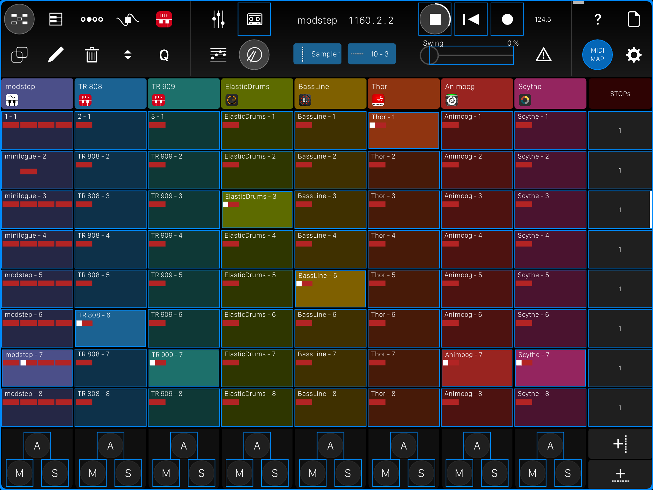Screen dimensions: 653x490
Task: Solo the TR 808 track
Action: tap(128, 473)
